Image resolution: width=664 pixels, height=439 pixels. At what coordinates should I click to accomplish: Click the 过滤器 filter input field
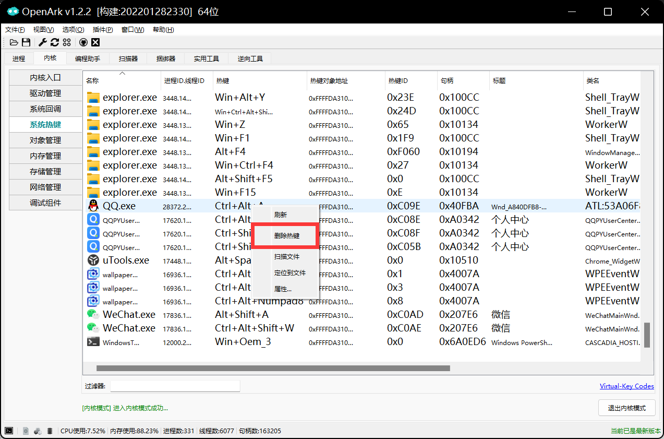[175, 386]
